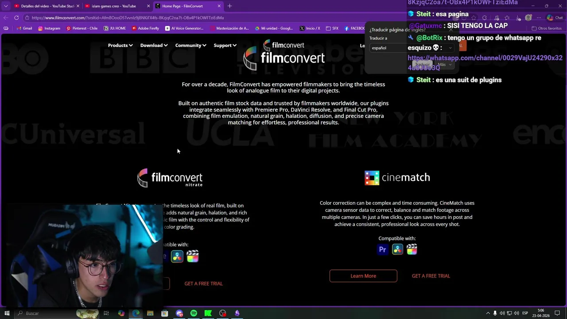Screen dimensions: 567x319
Task: Open the AI Voice Generator bookmark
Action: [184, 28]
